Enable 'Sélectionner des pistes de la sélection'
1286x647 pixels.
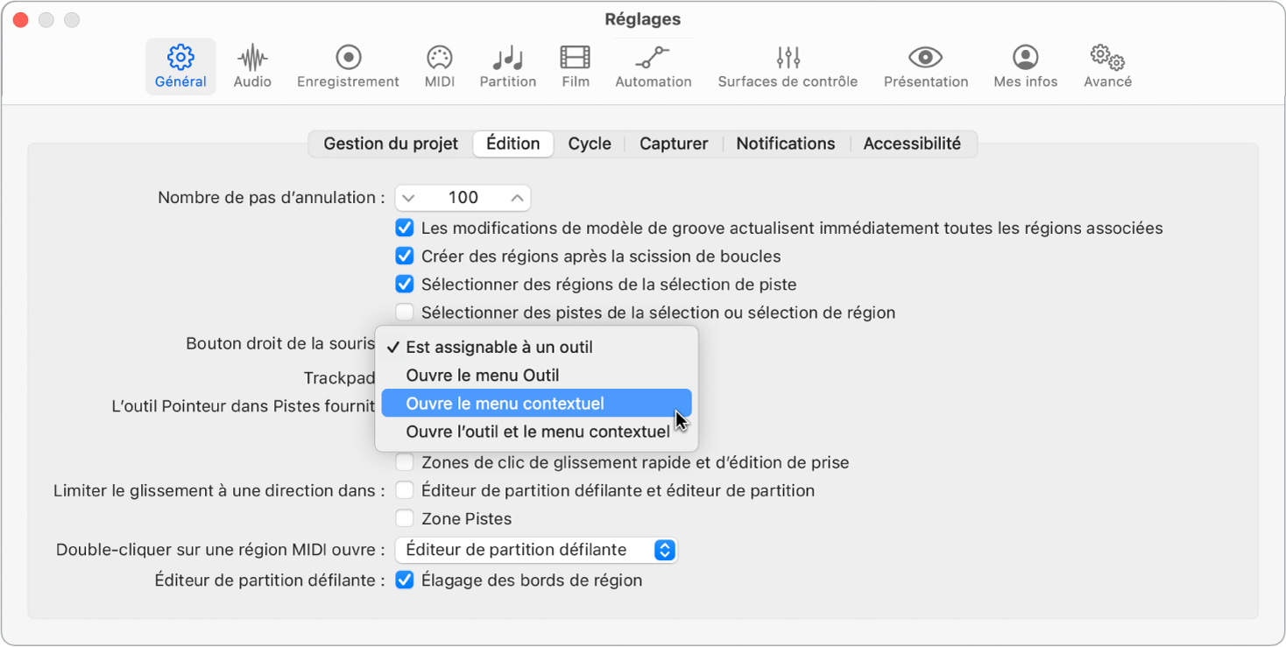pyautogui.click(x=404, y=312)
